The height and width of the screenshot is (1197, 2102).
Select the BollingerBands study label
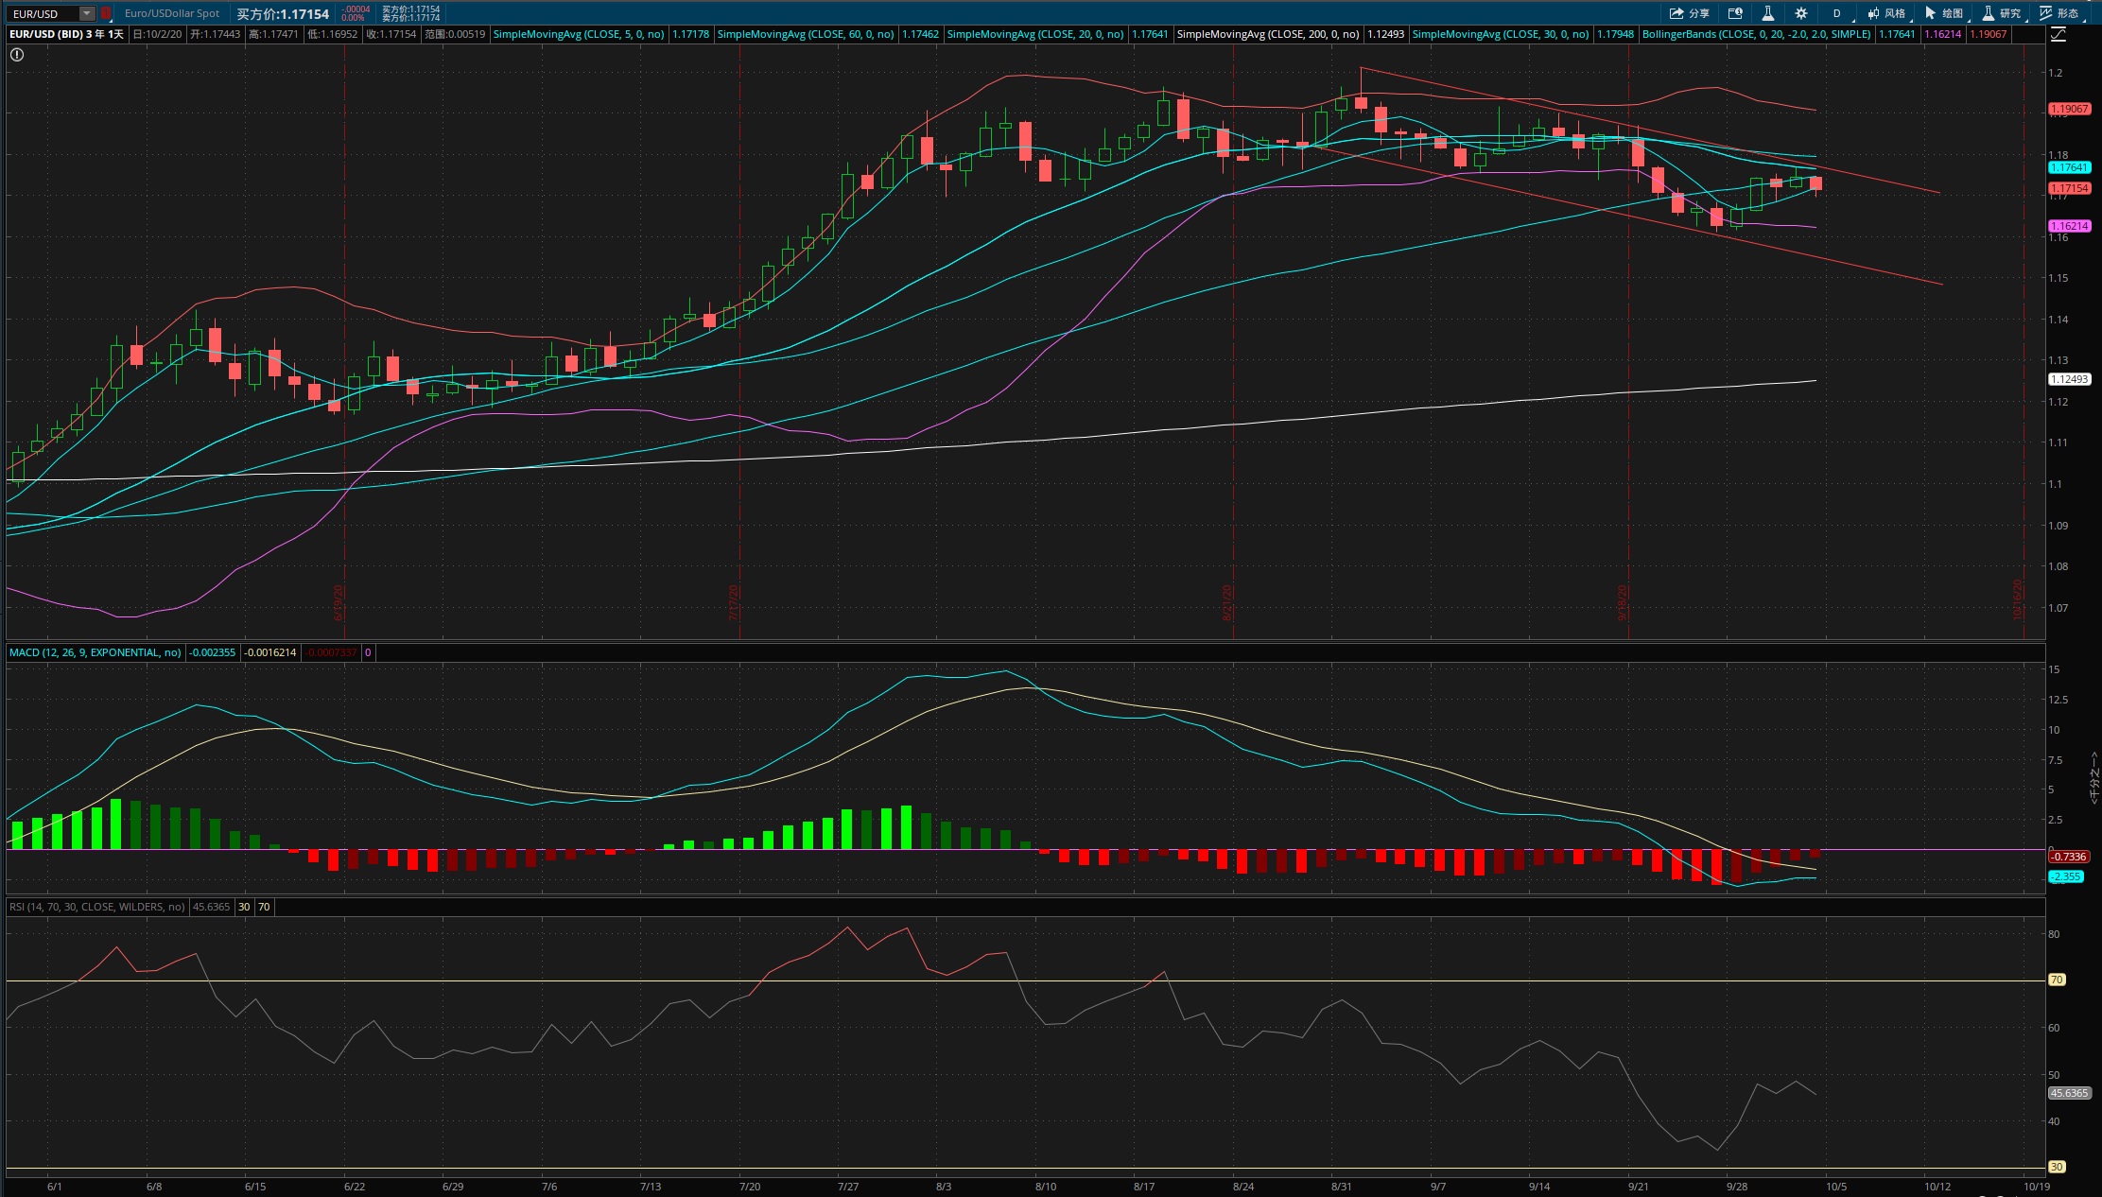1756,34
